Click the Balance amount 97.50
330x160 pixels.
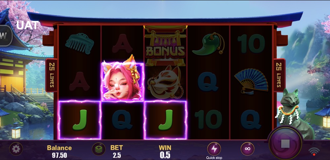(59, 155)
